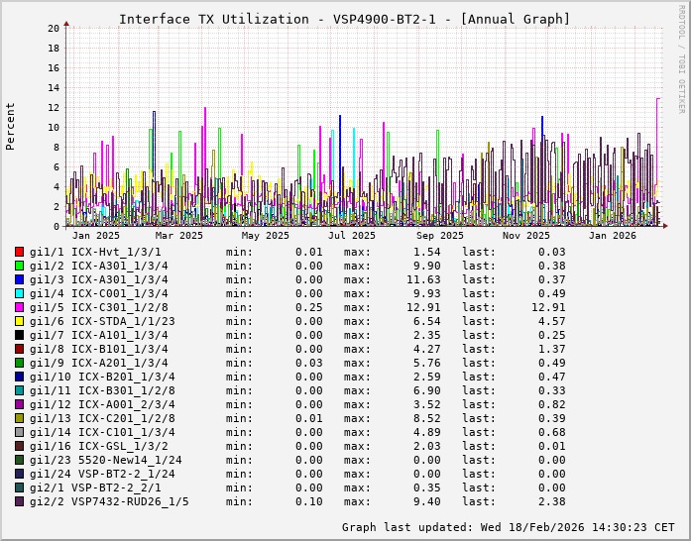Screen dimensions: 691x541
Task: Select the gray gi1/14 ICX-C101 legend swatch
Action: [x=19, y=432]
